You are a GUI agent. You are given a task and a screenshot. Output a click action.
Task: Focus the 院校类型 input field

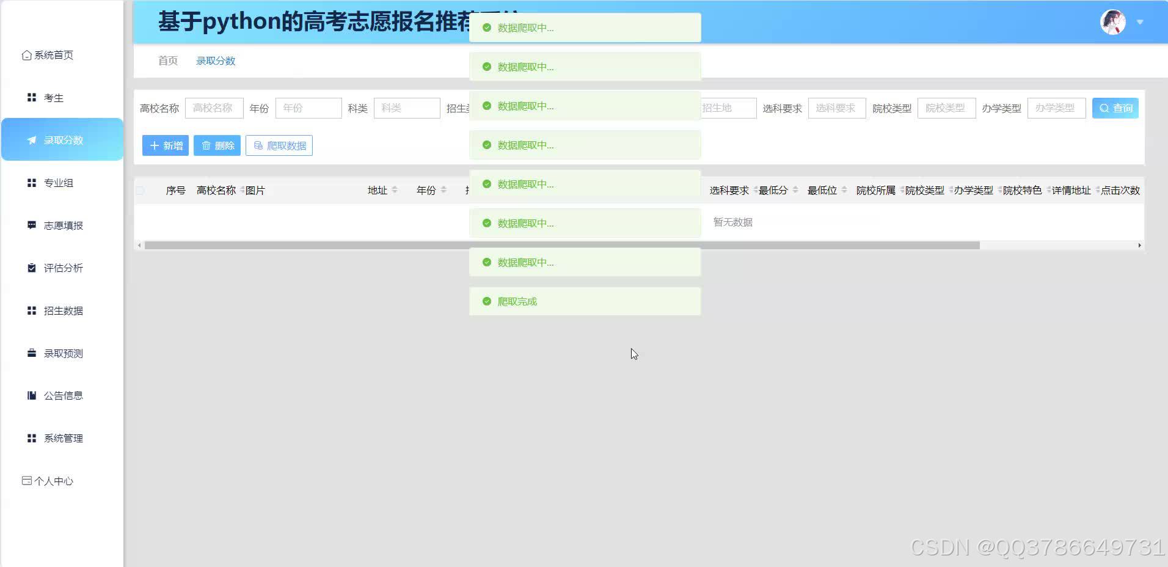pyautogui.click(x=947, y=108)
